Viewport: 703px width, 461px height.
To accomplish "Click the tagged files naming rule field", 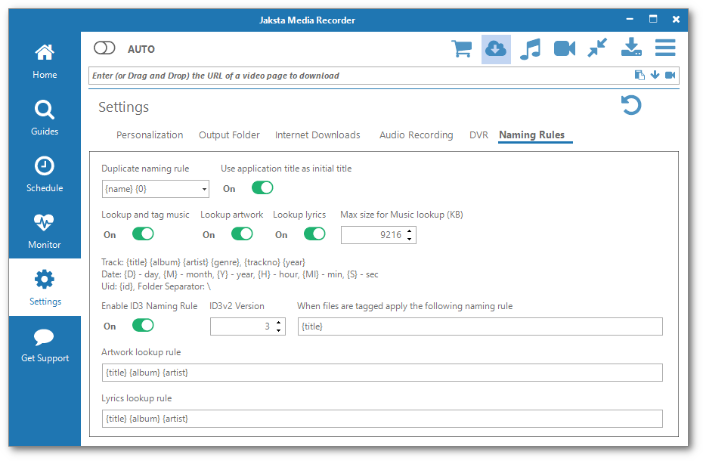I will pos(480,326).
